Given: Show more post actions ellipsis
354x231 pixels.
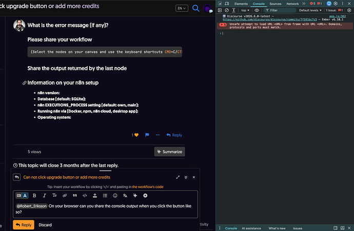Looking at the screenshot, I should pyautogui.click(x=158, y=135).
